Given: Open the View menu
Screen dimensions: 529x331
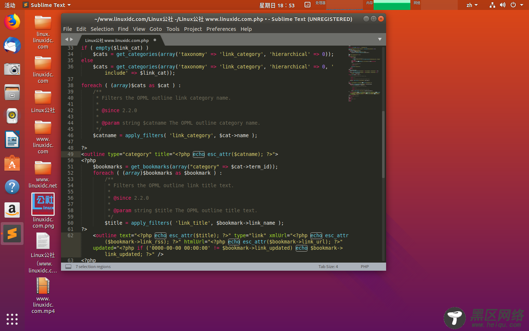Looking at the screenshot, I should tap(139, 29).
